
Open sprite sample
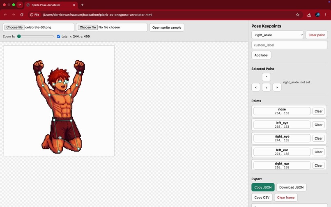(167, 28)
